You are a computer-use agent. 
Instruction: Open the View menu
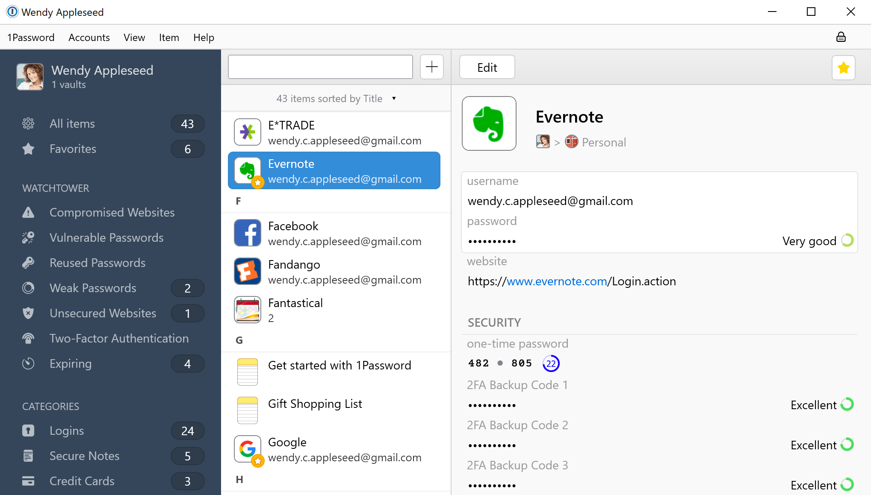[x=133, y=37]
